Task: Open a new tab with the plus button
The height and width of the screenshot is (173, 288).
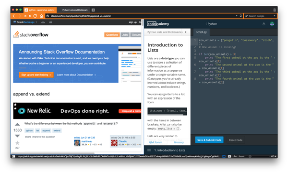Action: [93, 10]
